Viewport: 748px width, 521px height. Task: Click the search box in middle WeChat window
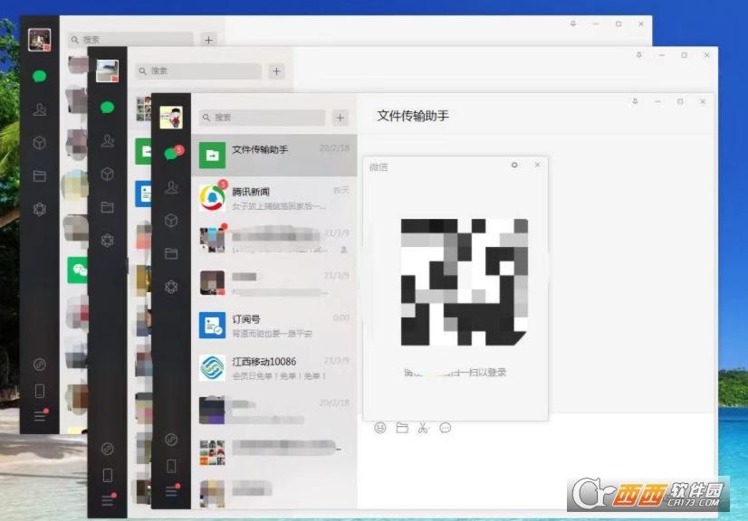tap(198, 71)
